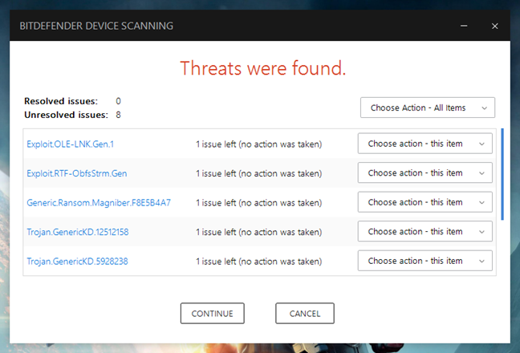This screenshot has height=353, width=520.
Task: Click status text in the Trojan.GenericKD.12512158 row
Action: [258, 232]
